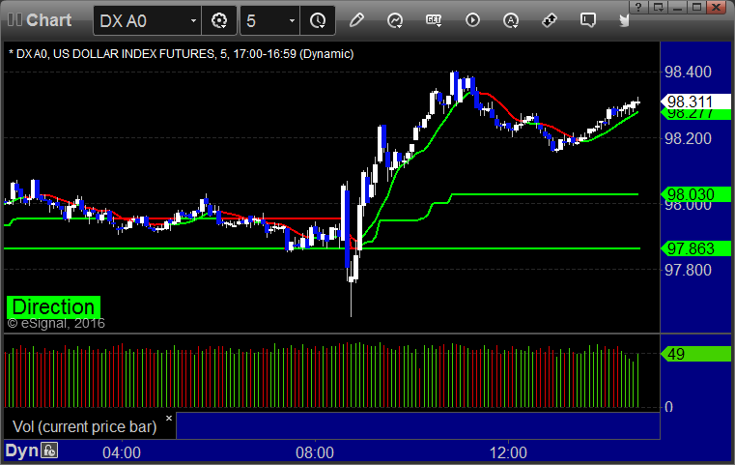Open the Chart menu label
735x465 pixels.
48,20
